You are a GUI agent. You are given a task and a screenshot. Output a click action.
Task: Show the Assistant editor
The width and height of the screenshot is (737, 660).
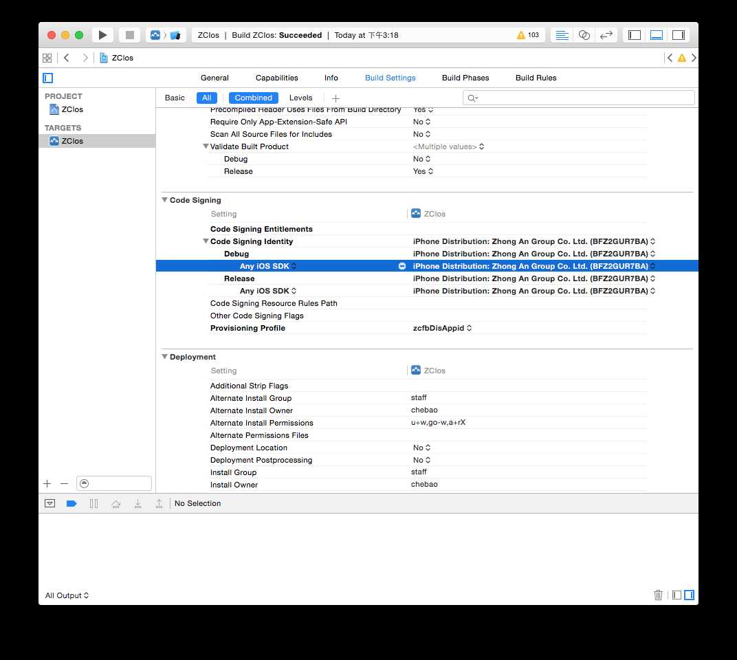[x=584, y=35]
